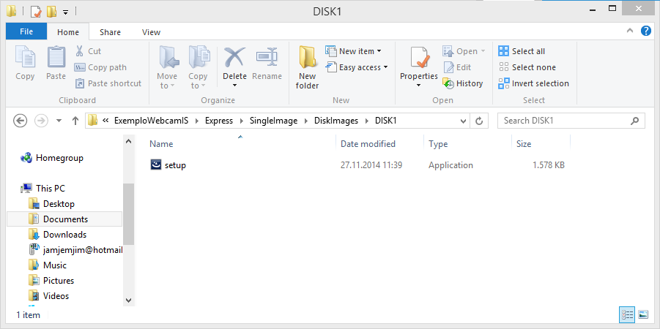Click the quick access Properties icon
This screenshot has width=660, height=329.
point(36,12)
